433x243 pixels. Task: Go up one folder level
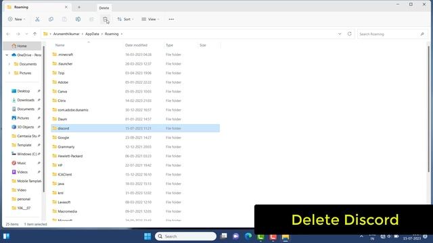[35, 34]
